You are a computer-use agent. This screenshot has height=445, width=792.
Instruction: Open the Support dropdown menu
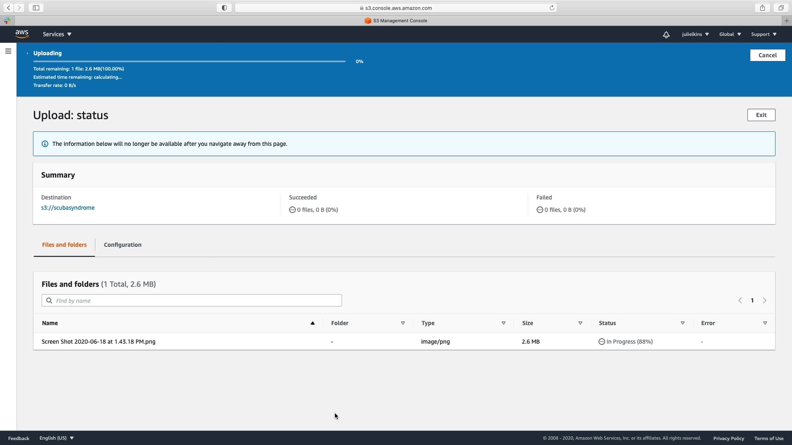pyautogui.click(x=764, y=34)
